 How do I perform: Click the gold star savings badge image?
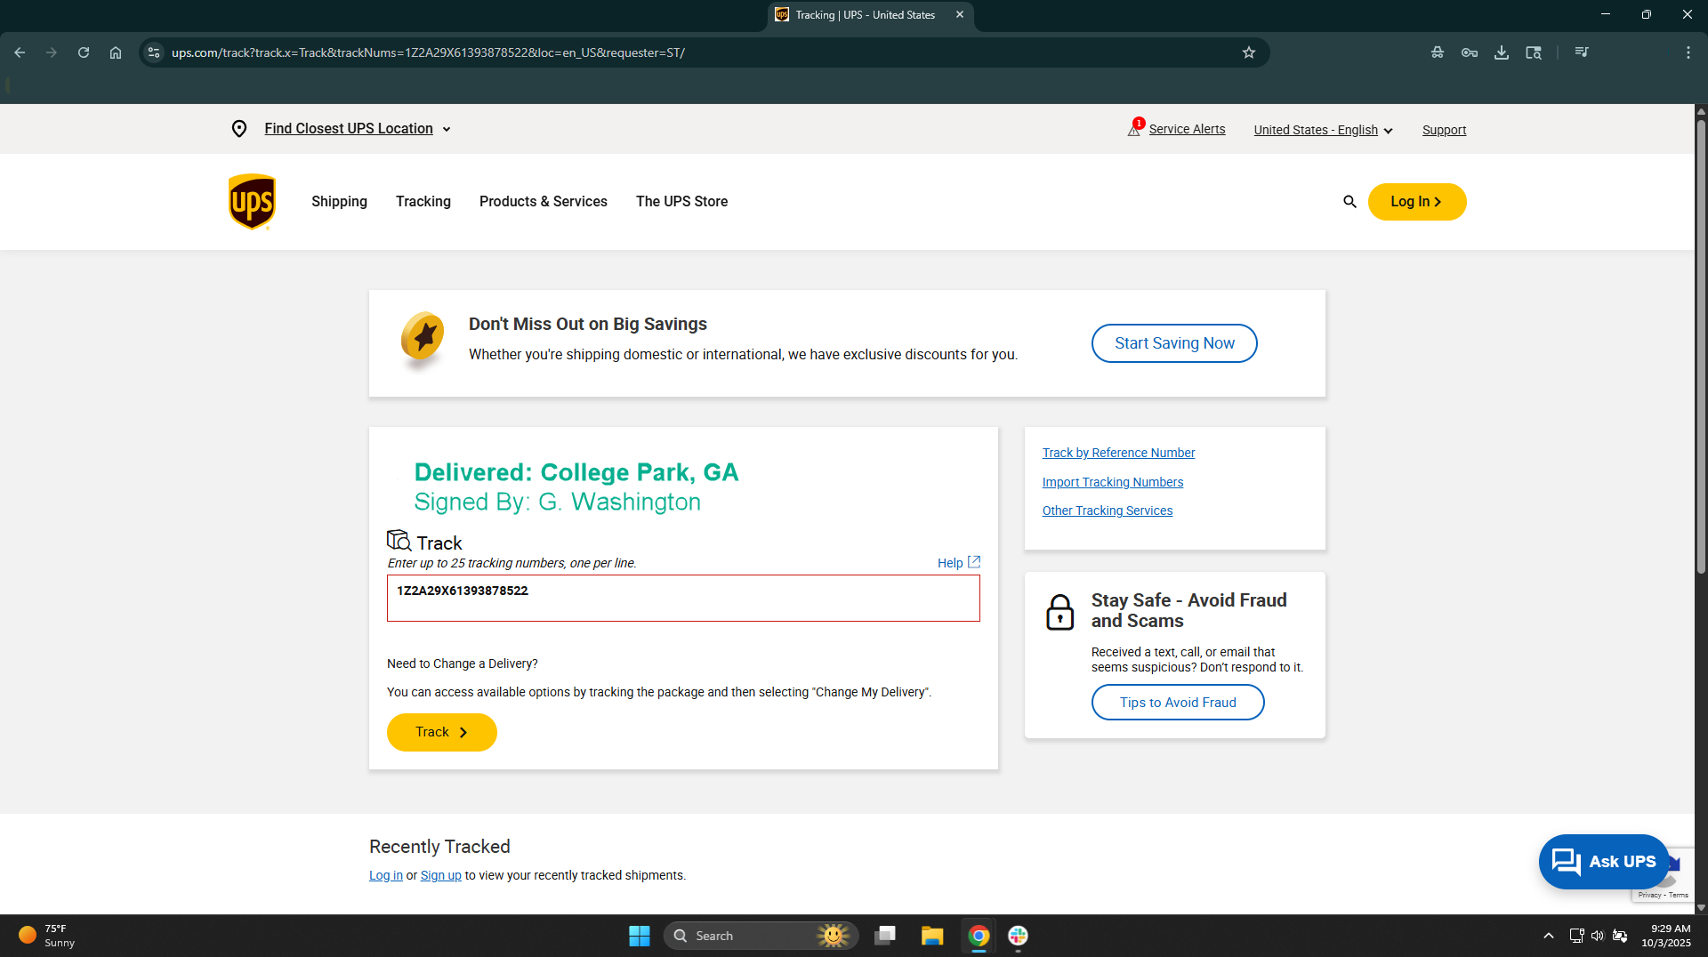click(423, 340)
